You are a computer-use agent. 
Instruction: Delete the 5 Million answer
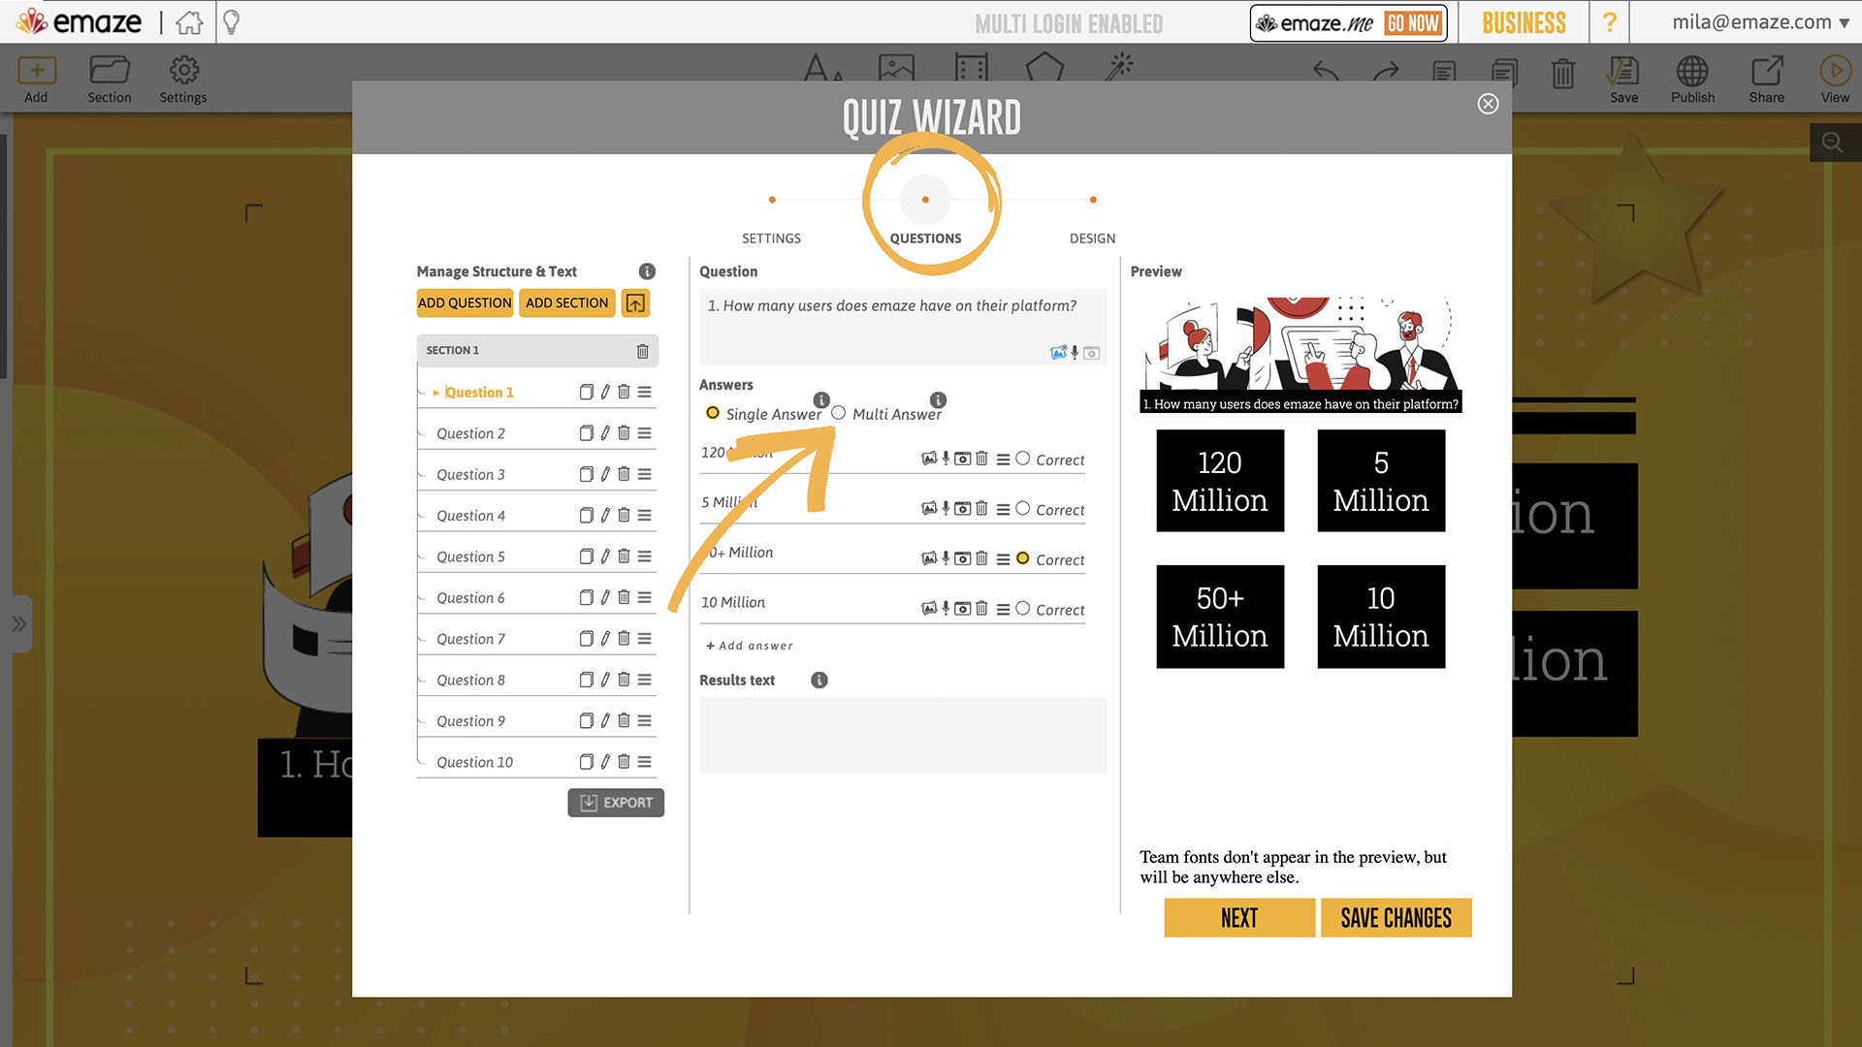981,508
